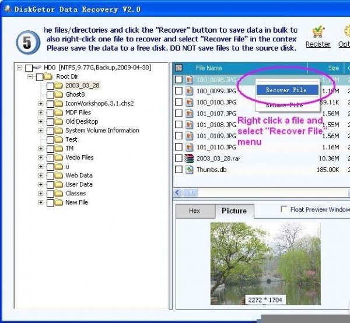350x323 pixels.
Task: Tick the checkbox for 100_0098.JPG
Action: 178,79
